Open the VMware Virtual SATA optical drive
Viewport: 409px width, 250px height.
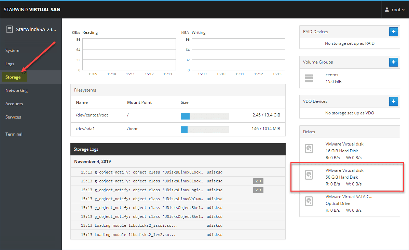(x=350, y=204)
